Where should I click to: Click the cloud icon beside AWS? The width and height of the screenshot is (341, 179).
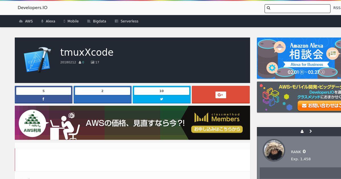coord(21,21)
